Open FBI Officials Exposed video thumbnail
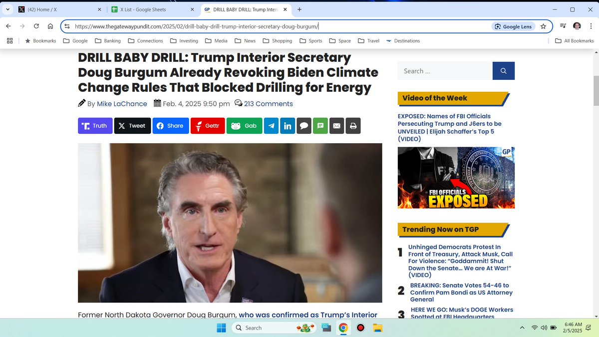Screen dimensions: 599x337 pyautogui.click(x=456, y=178)
